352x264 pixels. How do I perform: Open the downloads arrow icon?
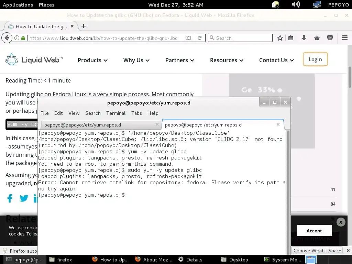coord(304,38)
